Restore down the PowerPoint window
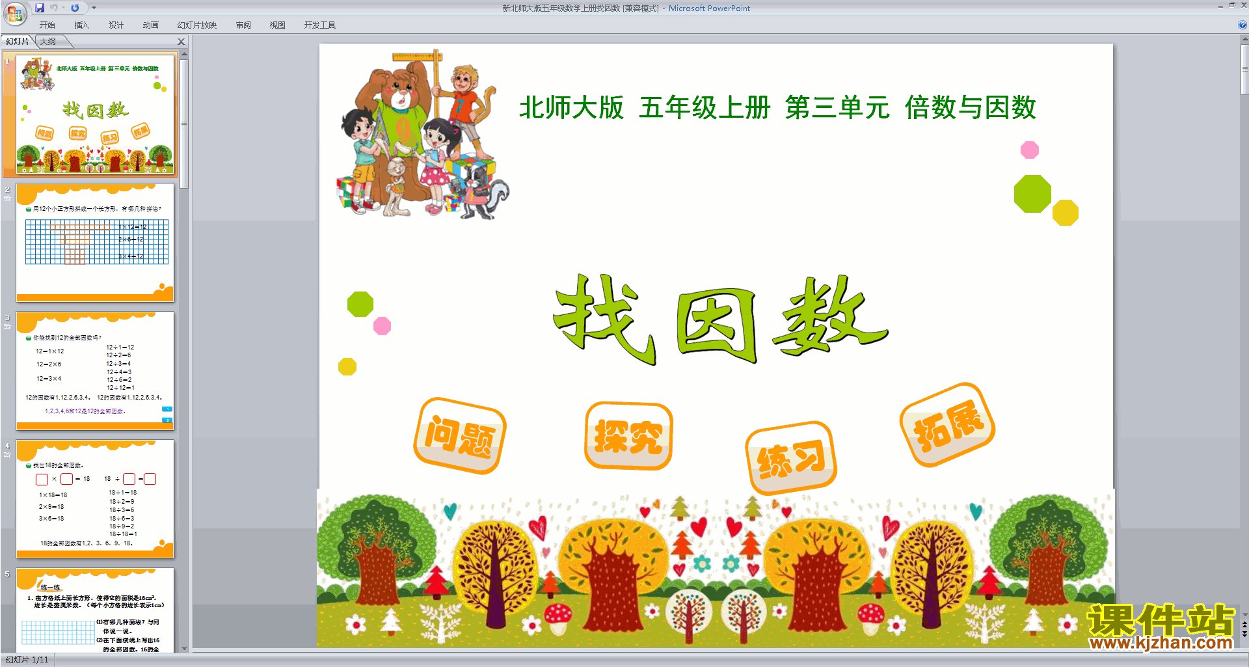 [x=1232, y=5]
